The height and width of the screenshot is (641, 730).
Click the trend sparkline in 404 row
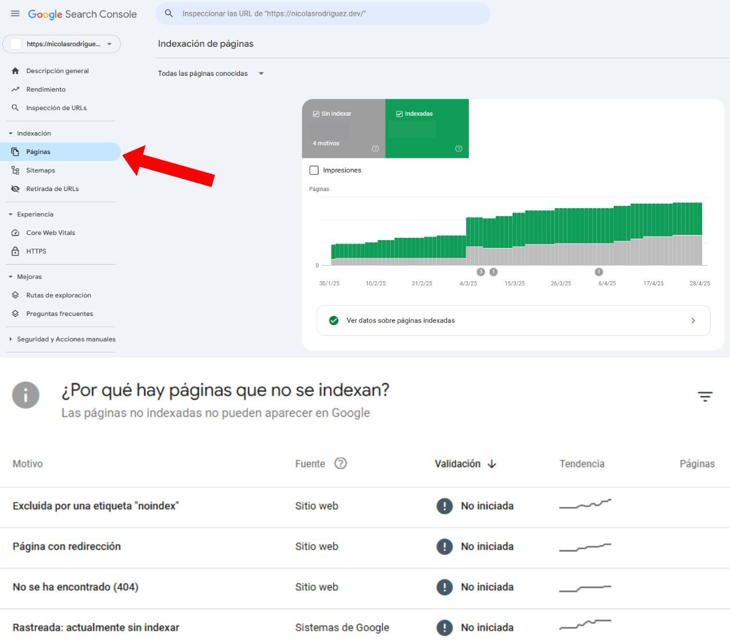tap(585, 589)
